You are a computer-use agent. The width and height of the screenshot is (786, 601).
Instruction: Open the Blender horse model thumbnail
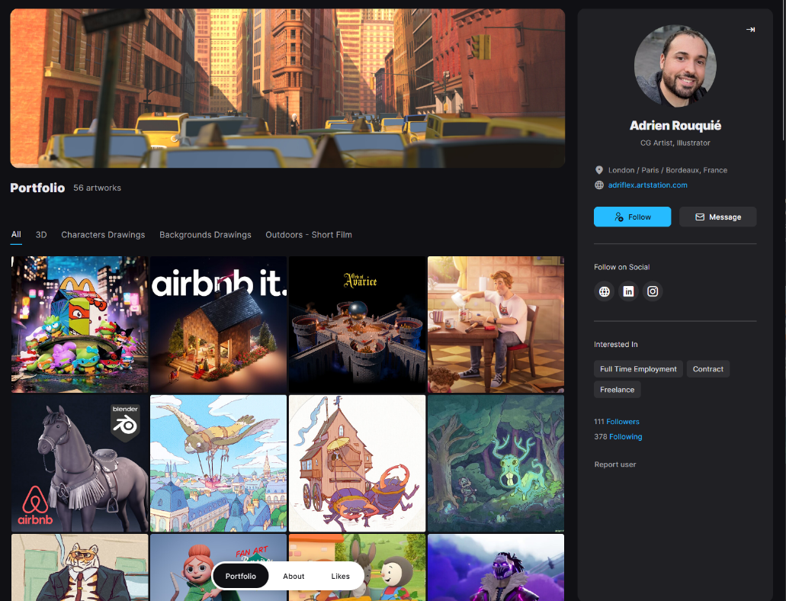pyautogui.click(x=79, y=463)
